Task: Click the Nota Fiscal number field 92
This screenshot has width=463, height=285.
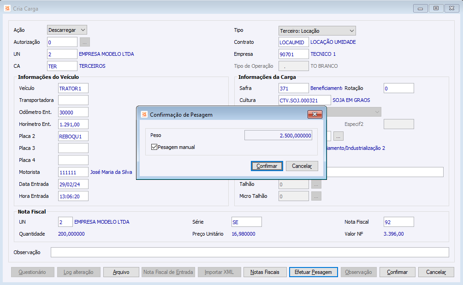Action: [399, 222]
